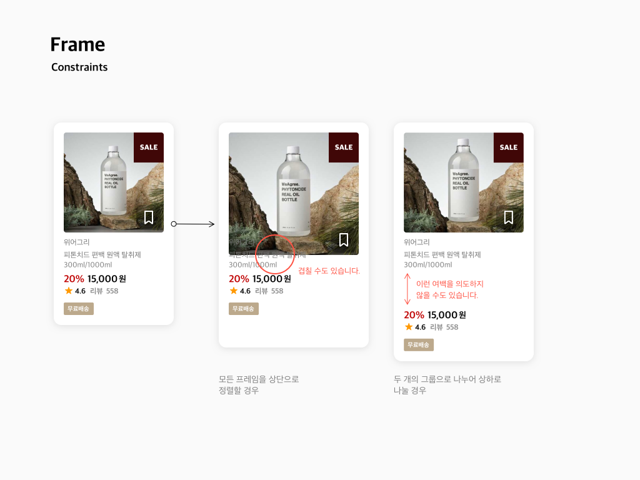The width and height of the screenshot is (640, 480).
Task: Select the Frame heading text
Action: (77, 44)
